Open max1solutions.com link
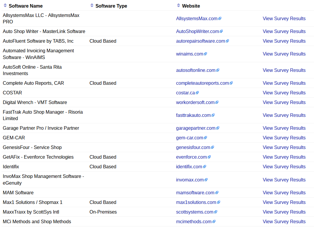Viewport: 314px width, 227px height. point(196,202)
